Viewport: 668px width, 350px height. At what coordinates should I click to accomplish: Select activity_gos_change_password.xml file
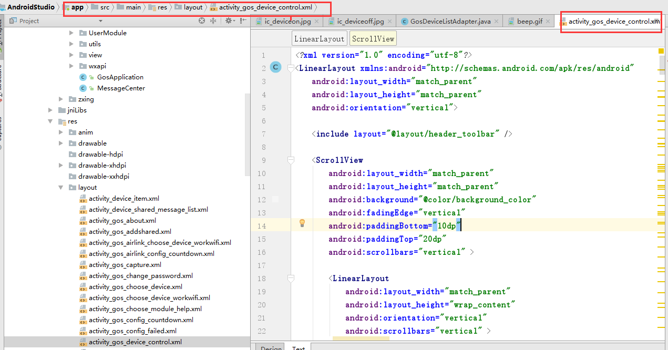point(140,276)
